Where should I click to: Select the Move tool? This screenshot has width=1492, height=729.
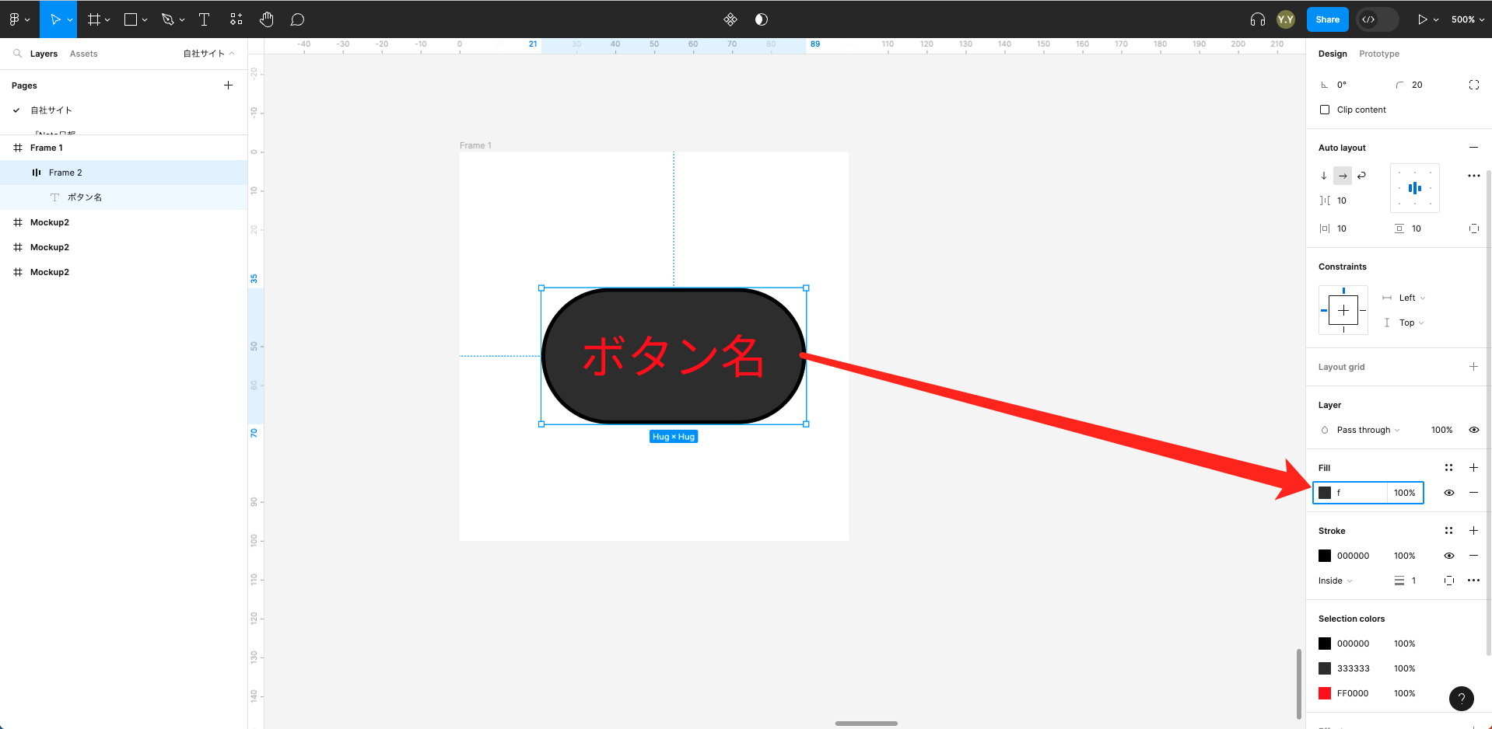pos(55,19)
